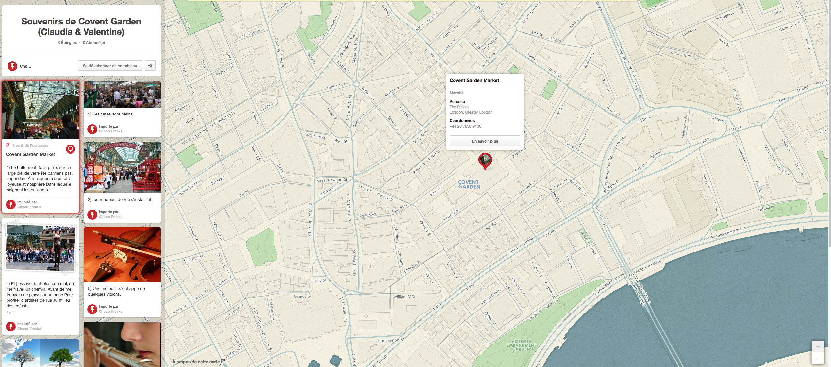
Task: Zoom out the map with the minus button
Action: click(x=818, y=358)
